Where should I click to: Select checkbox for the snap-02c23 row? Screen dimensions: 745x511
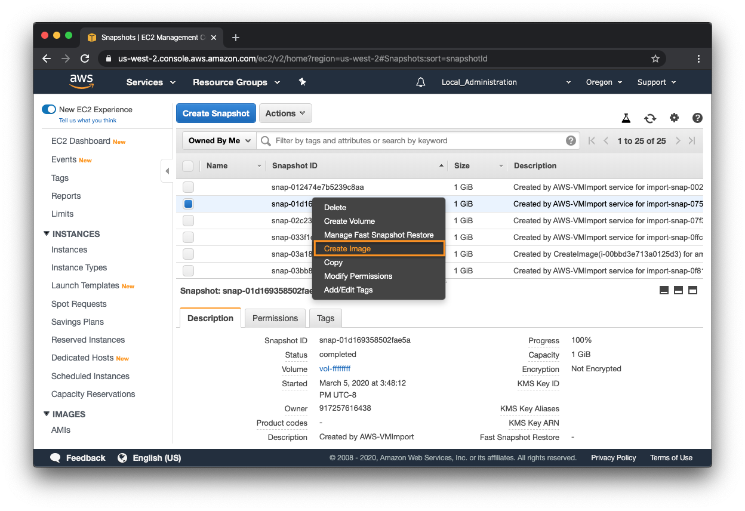[x=188, y=220]
